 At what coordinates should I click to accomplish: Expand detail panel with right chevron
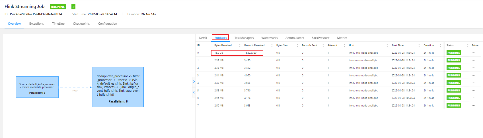pos(194,82)
